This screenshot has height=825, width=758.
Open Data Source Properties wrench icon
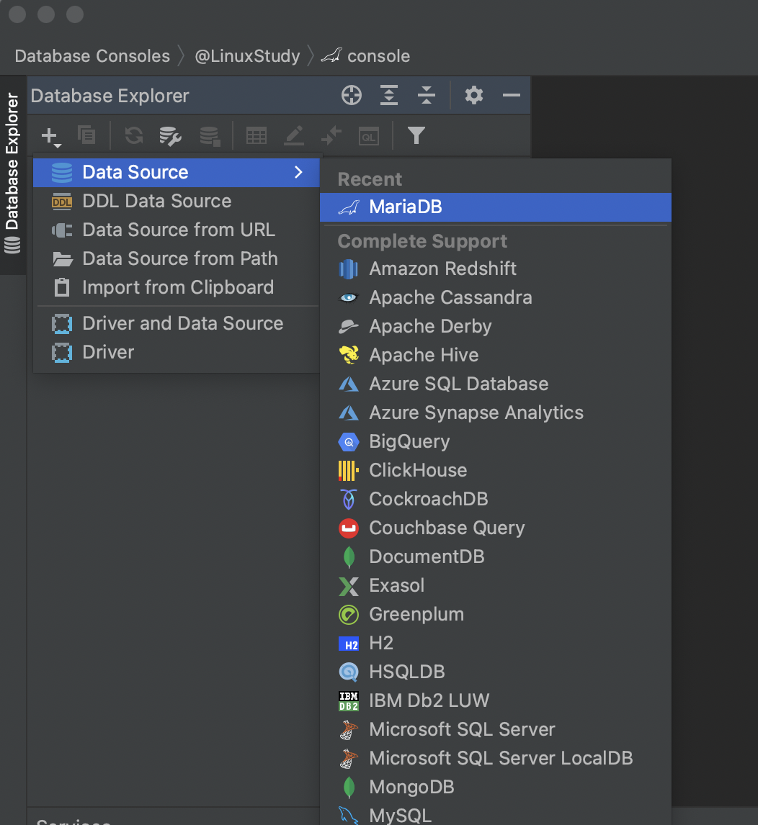[x=170, y=136]
